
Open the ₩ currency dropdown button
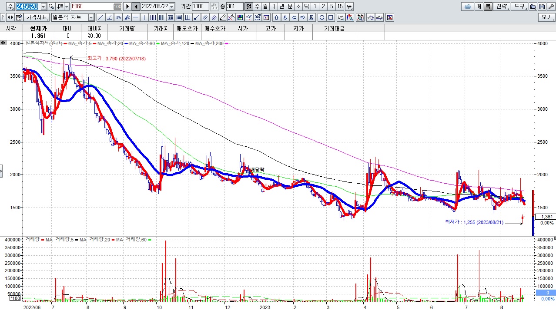pos(349,7)
